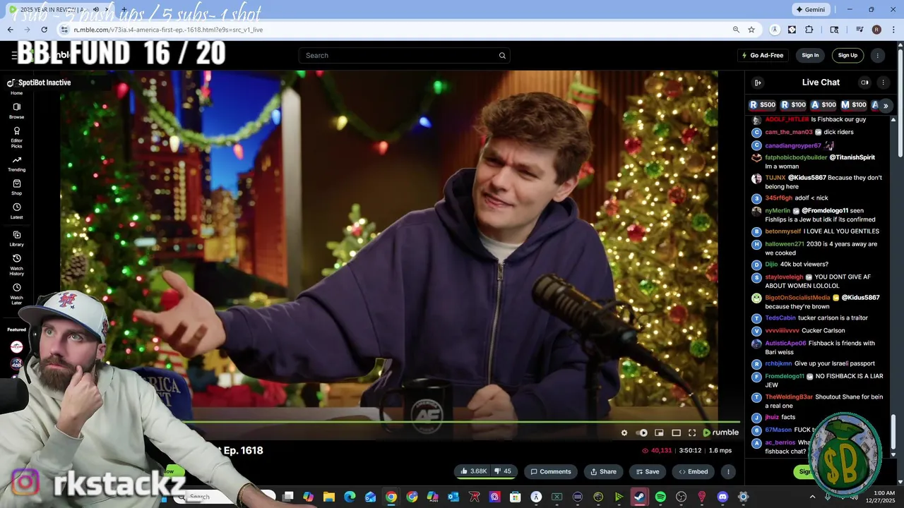The width and height of the screenshot is (904, 508).
Task: Sign In to Rumble
Action: (x=810, y=56)
